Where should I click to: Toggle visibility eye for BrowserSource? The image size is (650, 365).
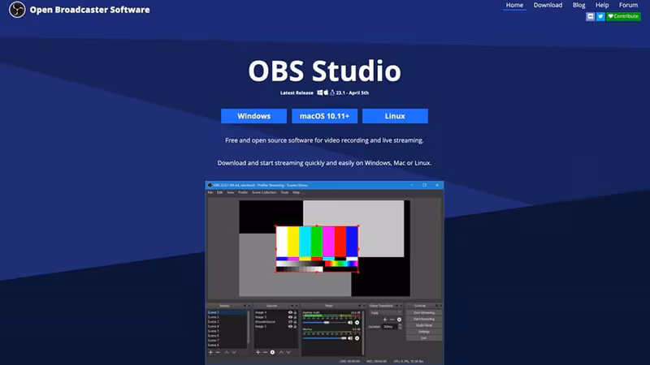coord(290,322)
